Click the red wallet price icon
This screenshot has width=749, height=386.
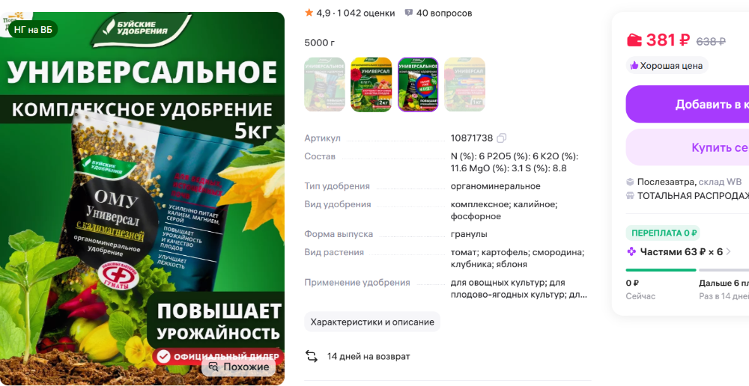pyautogui.click(x=634, y=40)
